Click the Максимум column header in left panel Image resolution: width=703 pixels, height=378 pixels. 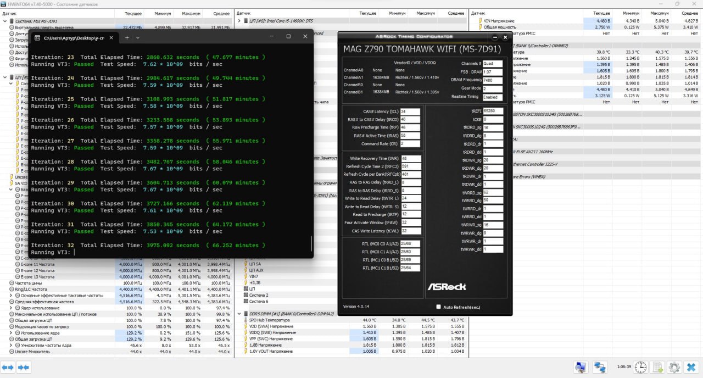[x=191, y=13]
